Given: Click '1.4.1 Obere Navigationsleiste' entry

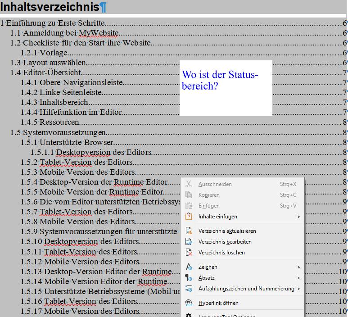Looking at the screenshot, I should coord(72,82).
